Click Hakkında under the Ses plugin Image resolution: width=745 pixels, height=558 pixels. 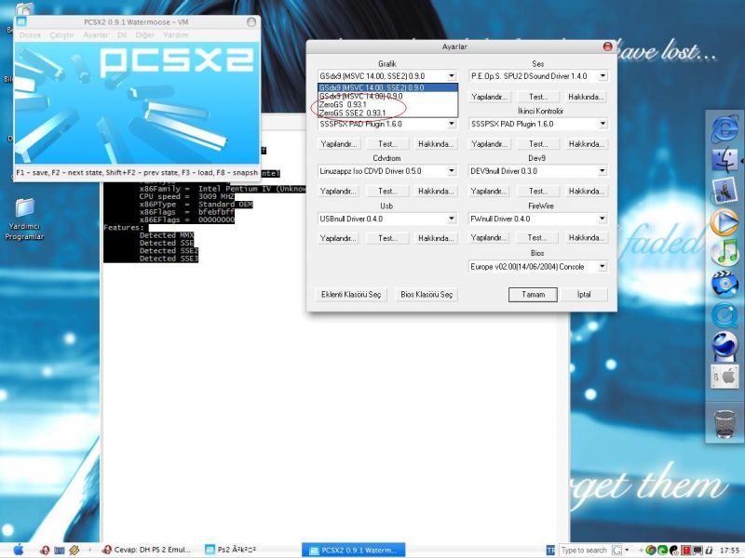coord(587,97)
